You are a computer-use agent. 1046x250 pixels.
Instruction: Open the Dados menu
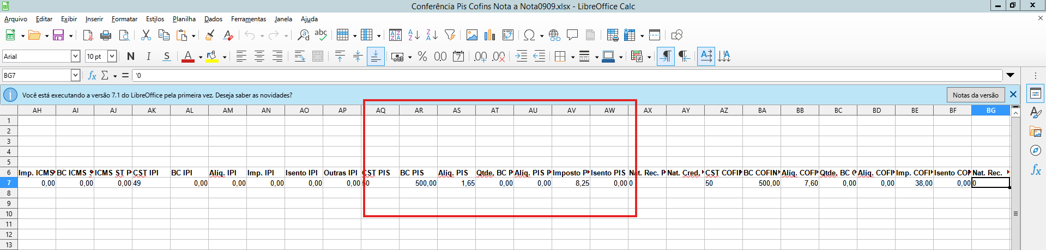tap(213, 19)
